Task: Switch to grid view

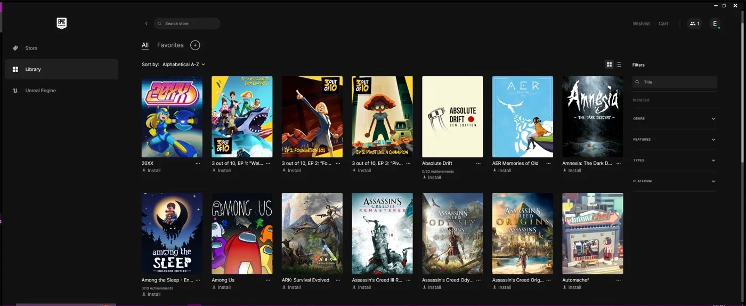Action: tap(609, 65)
